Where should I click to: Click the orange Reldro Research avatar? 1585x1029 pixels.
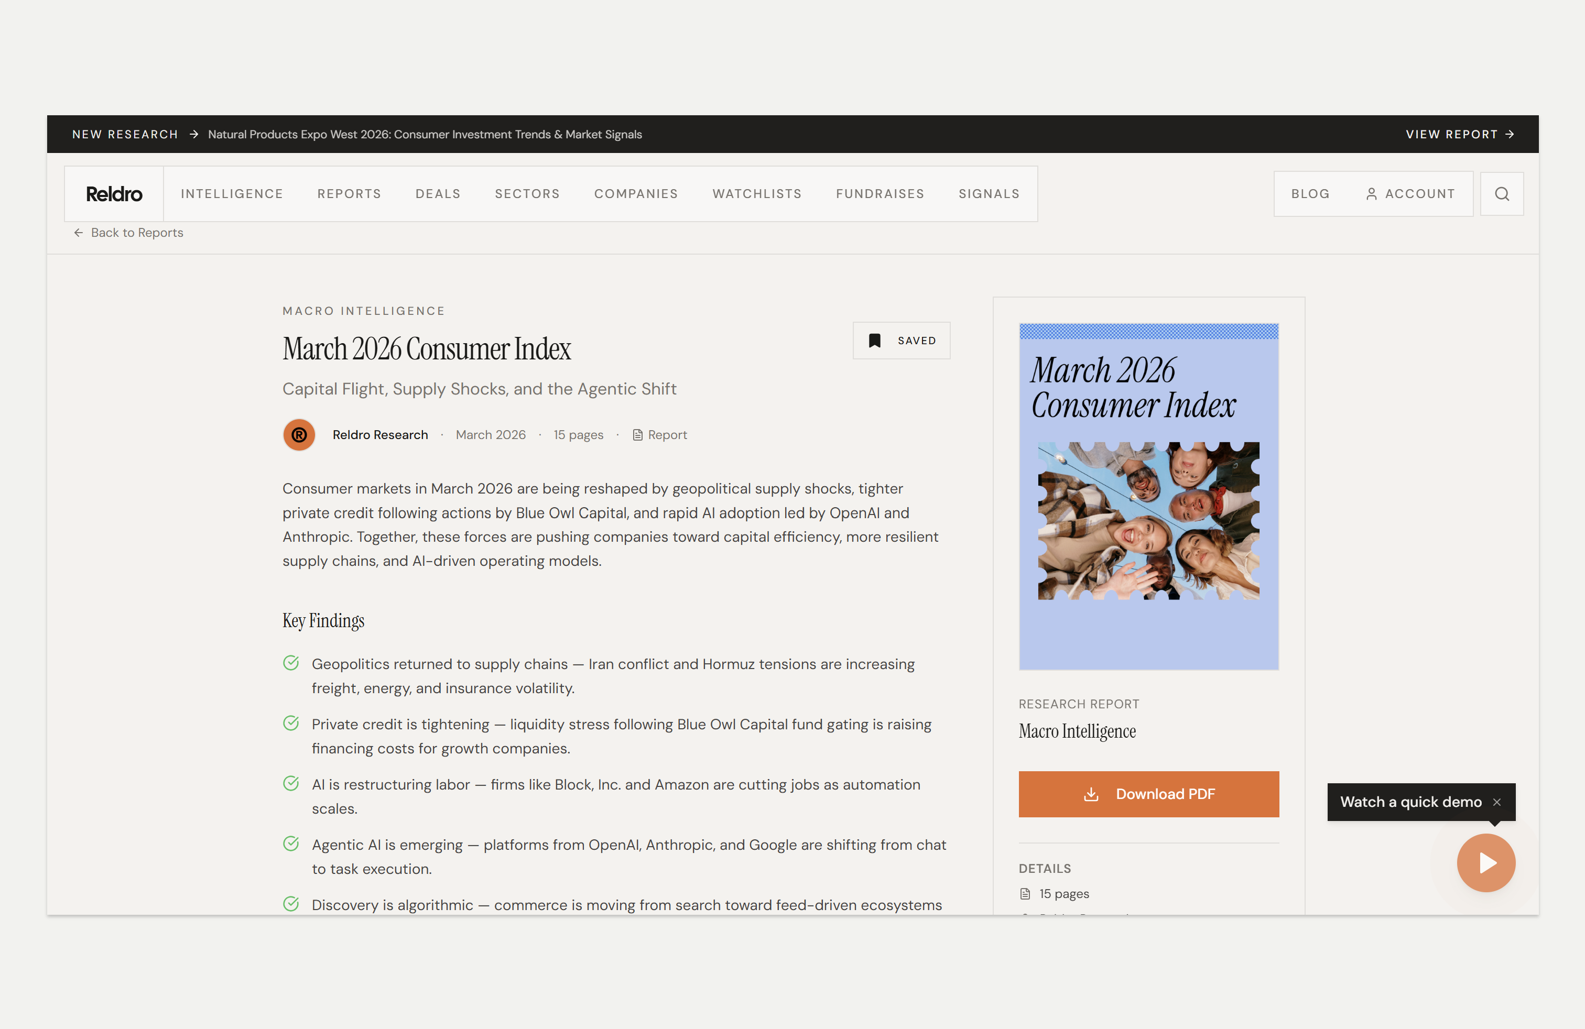(299, 435)
